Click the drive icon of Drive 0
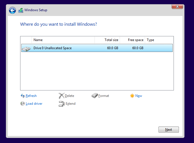 26,49
